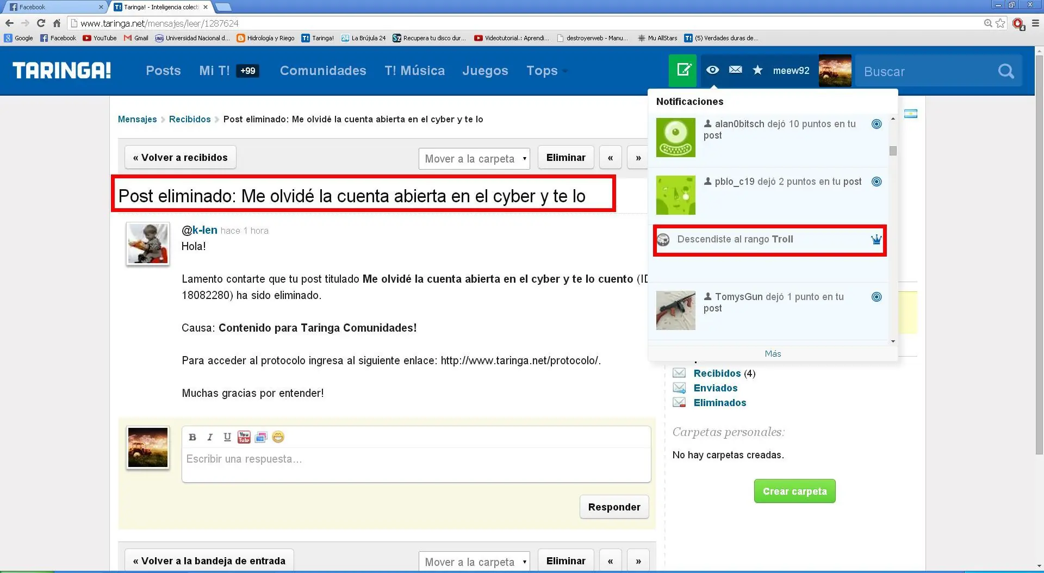
Task: Click the favorites star icon
Action: coord(757,70)
